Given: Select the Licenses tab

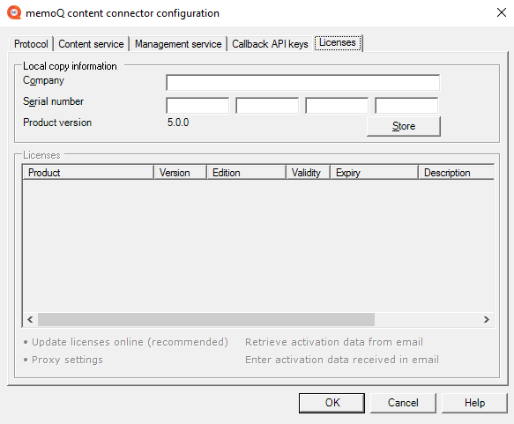Looking at the screenshot, I should click(338, 43).
